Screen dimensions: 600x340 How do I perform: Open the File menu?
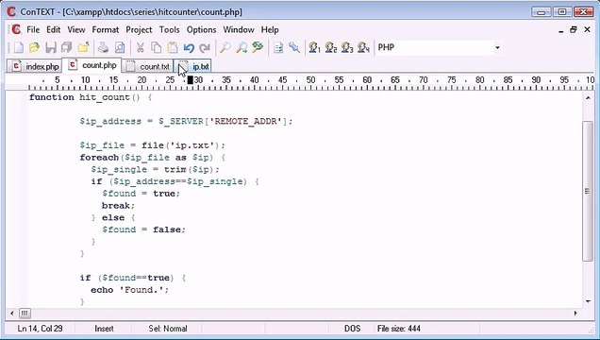pyautogui.click(x=33, y=29)
